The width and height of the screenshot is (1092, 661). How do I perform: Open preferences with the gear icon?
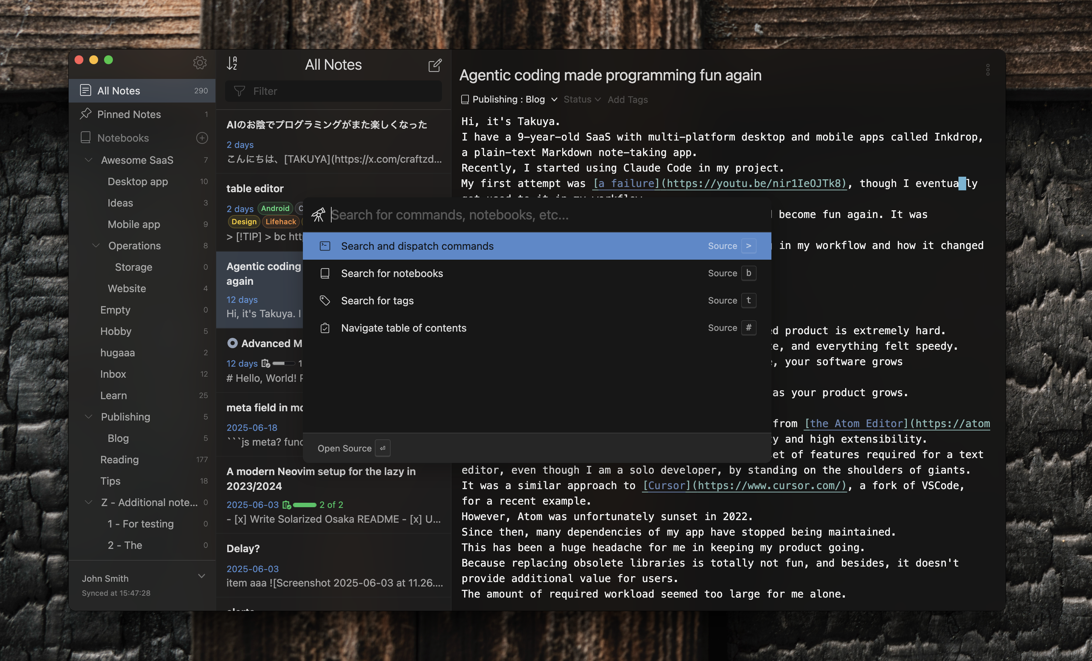coord(200,63)
